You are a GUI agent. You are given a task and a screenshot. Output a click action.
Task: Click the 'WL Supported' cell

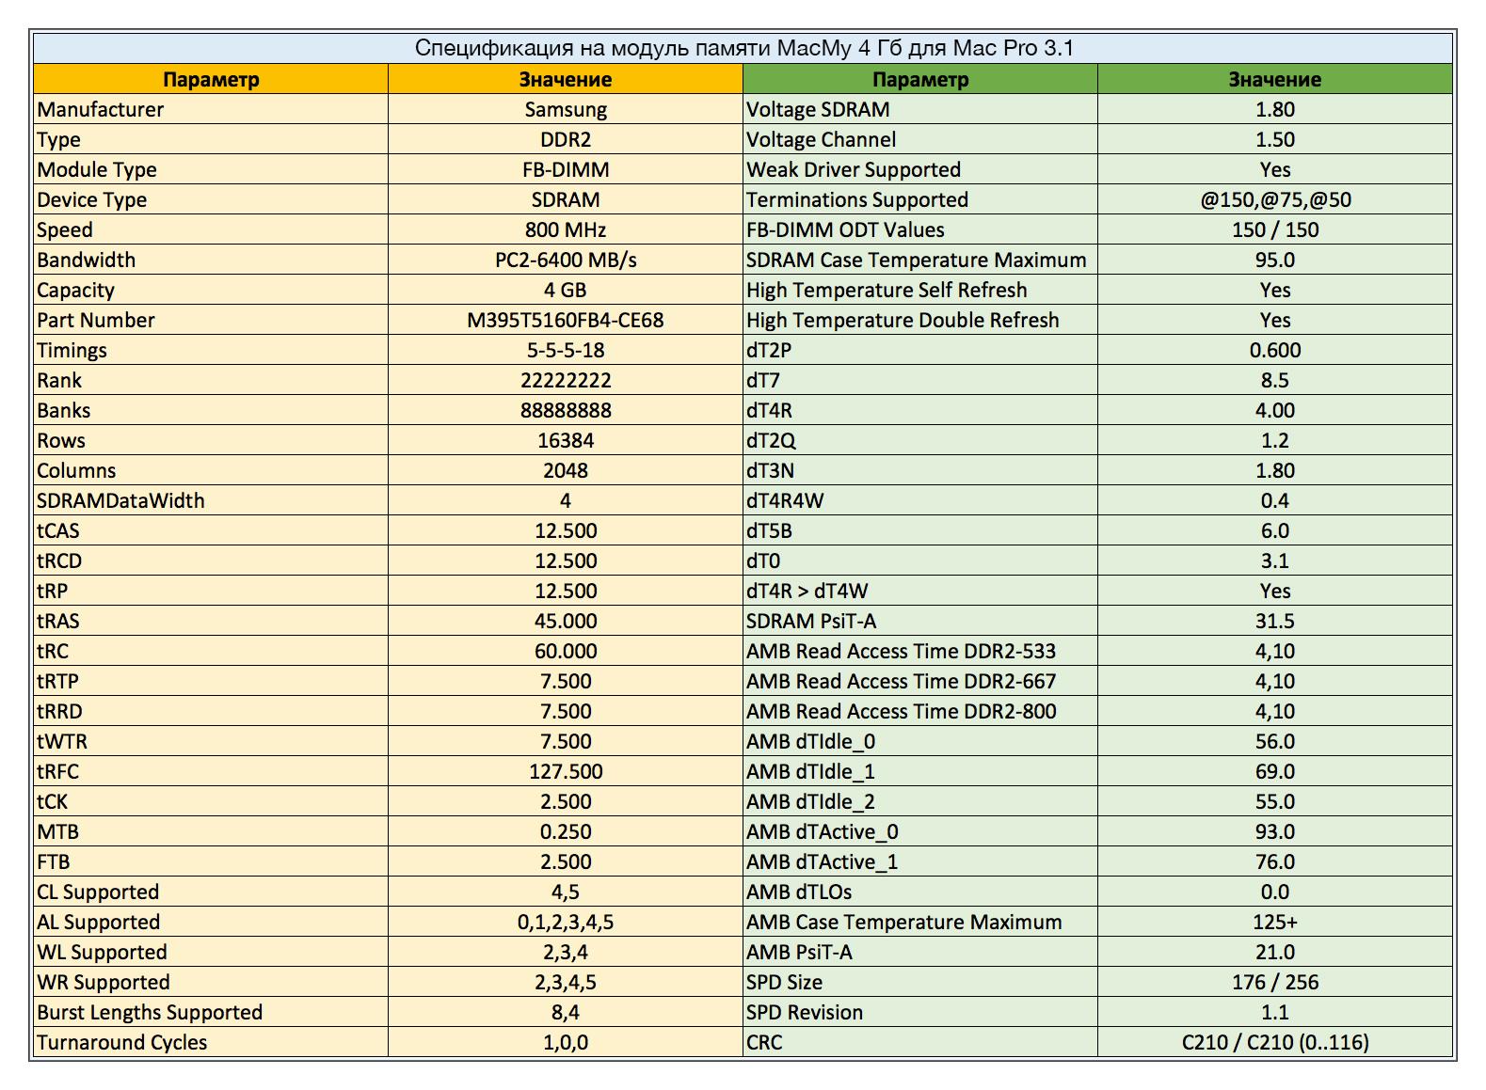211,952
